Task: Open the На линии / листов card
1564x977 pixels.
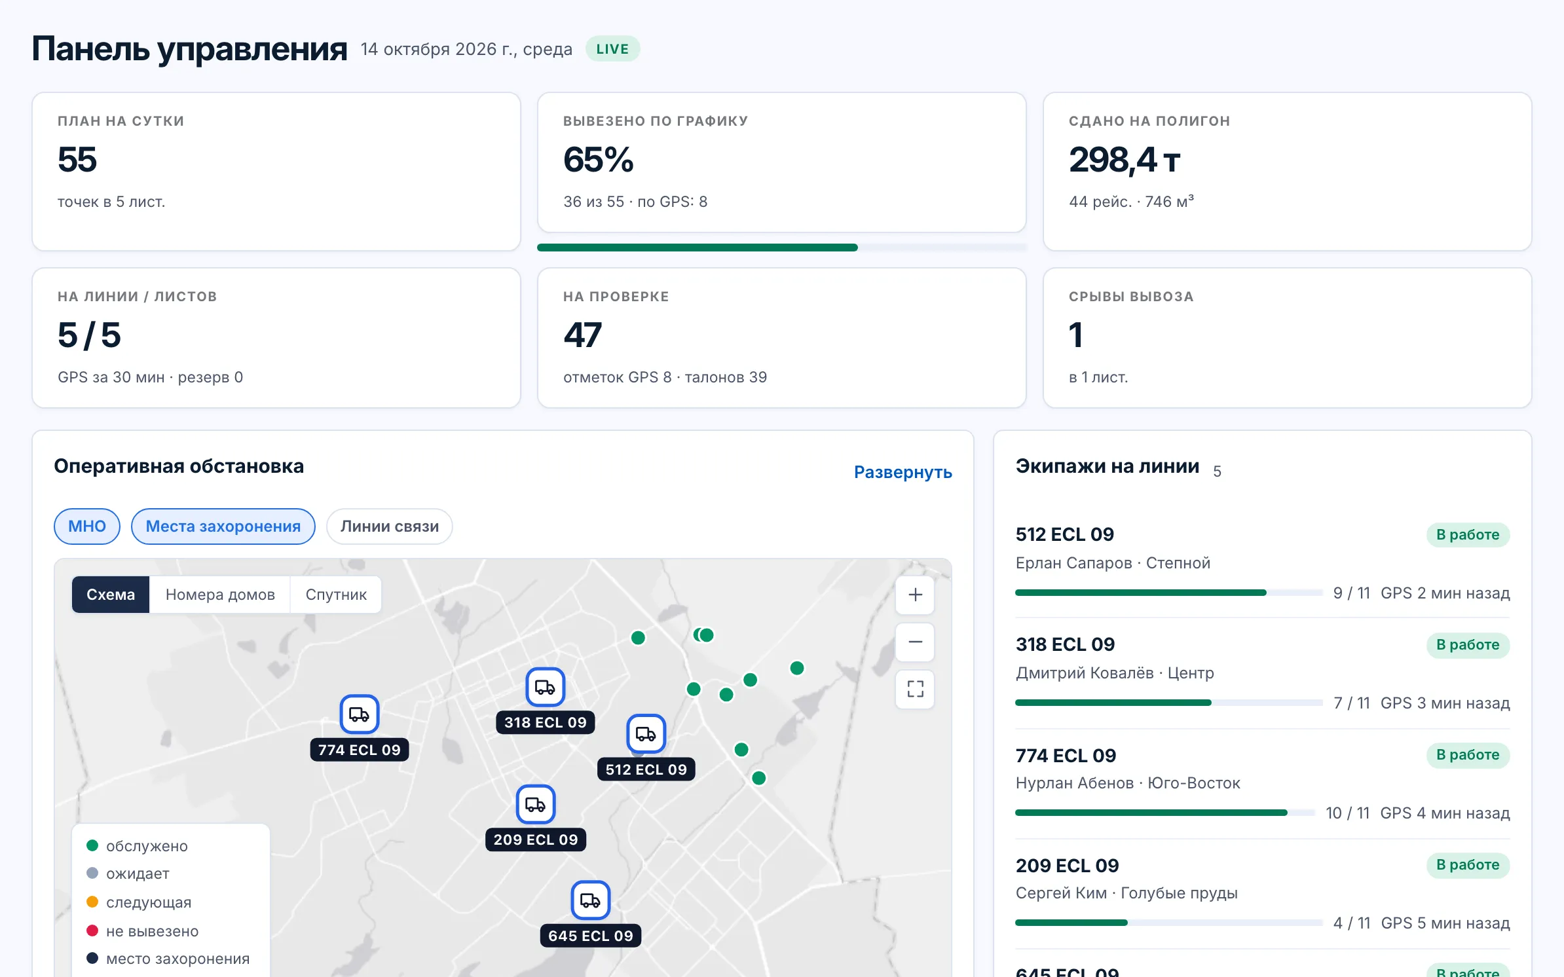Action: point(276,338)
